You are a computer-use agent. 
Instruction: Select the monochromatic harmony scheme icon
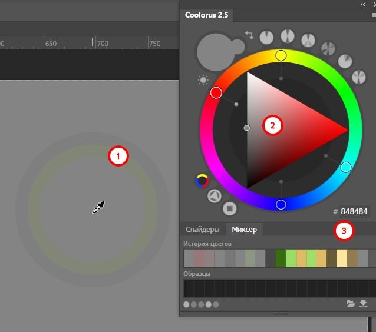[266, 37]
